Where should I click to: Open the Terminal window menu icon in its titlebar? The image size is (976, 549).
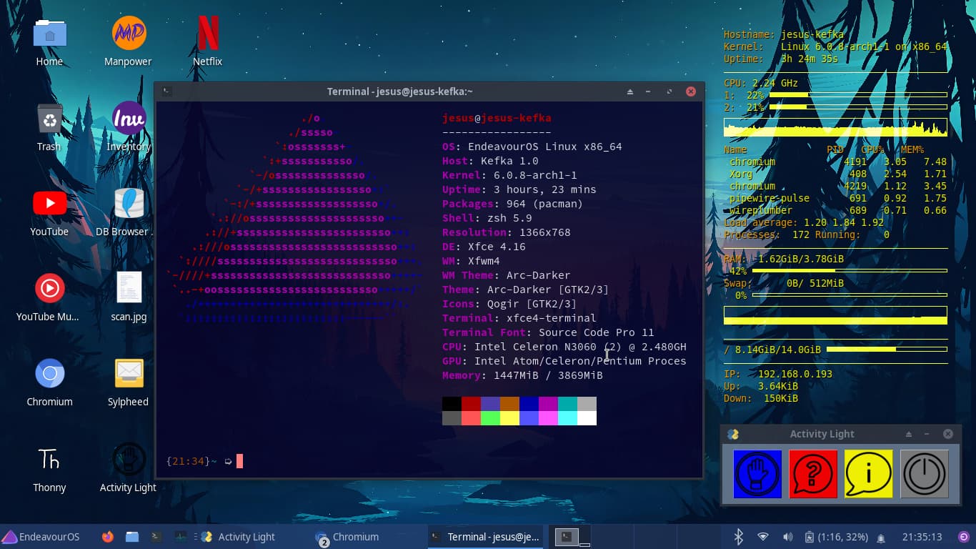point(166,91)
